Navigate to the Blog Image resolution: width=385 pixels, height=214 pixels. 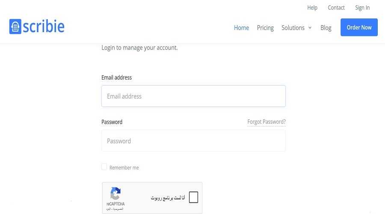point(326,28)
